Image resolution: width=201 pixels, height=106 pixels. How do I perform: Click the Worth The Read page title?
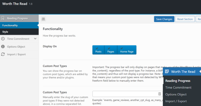point(15,4)
